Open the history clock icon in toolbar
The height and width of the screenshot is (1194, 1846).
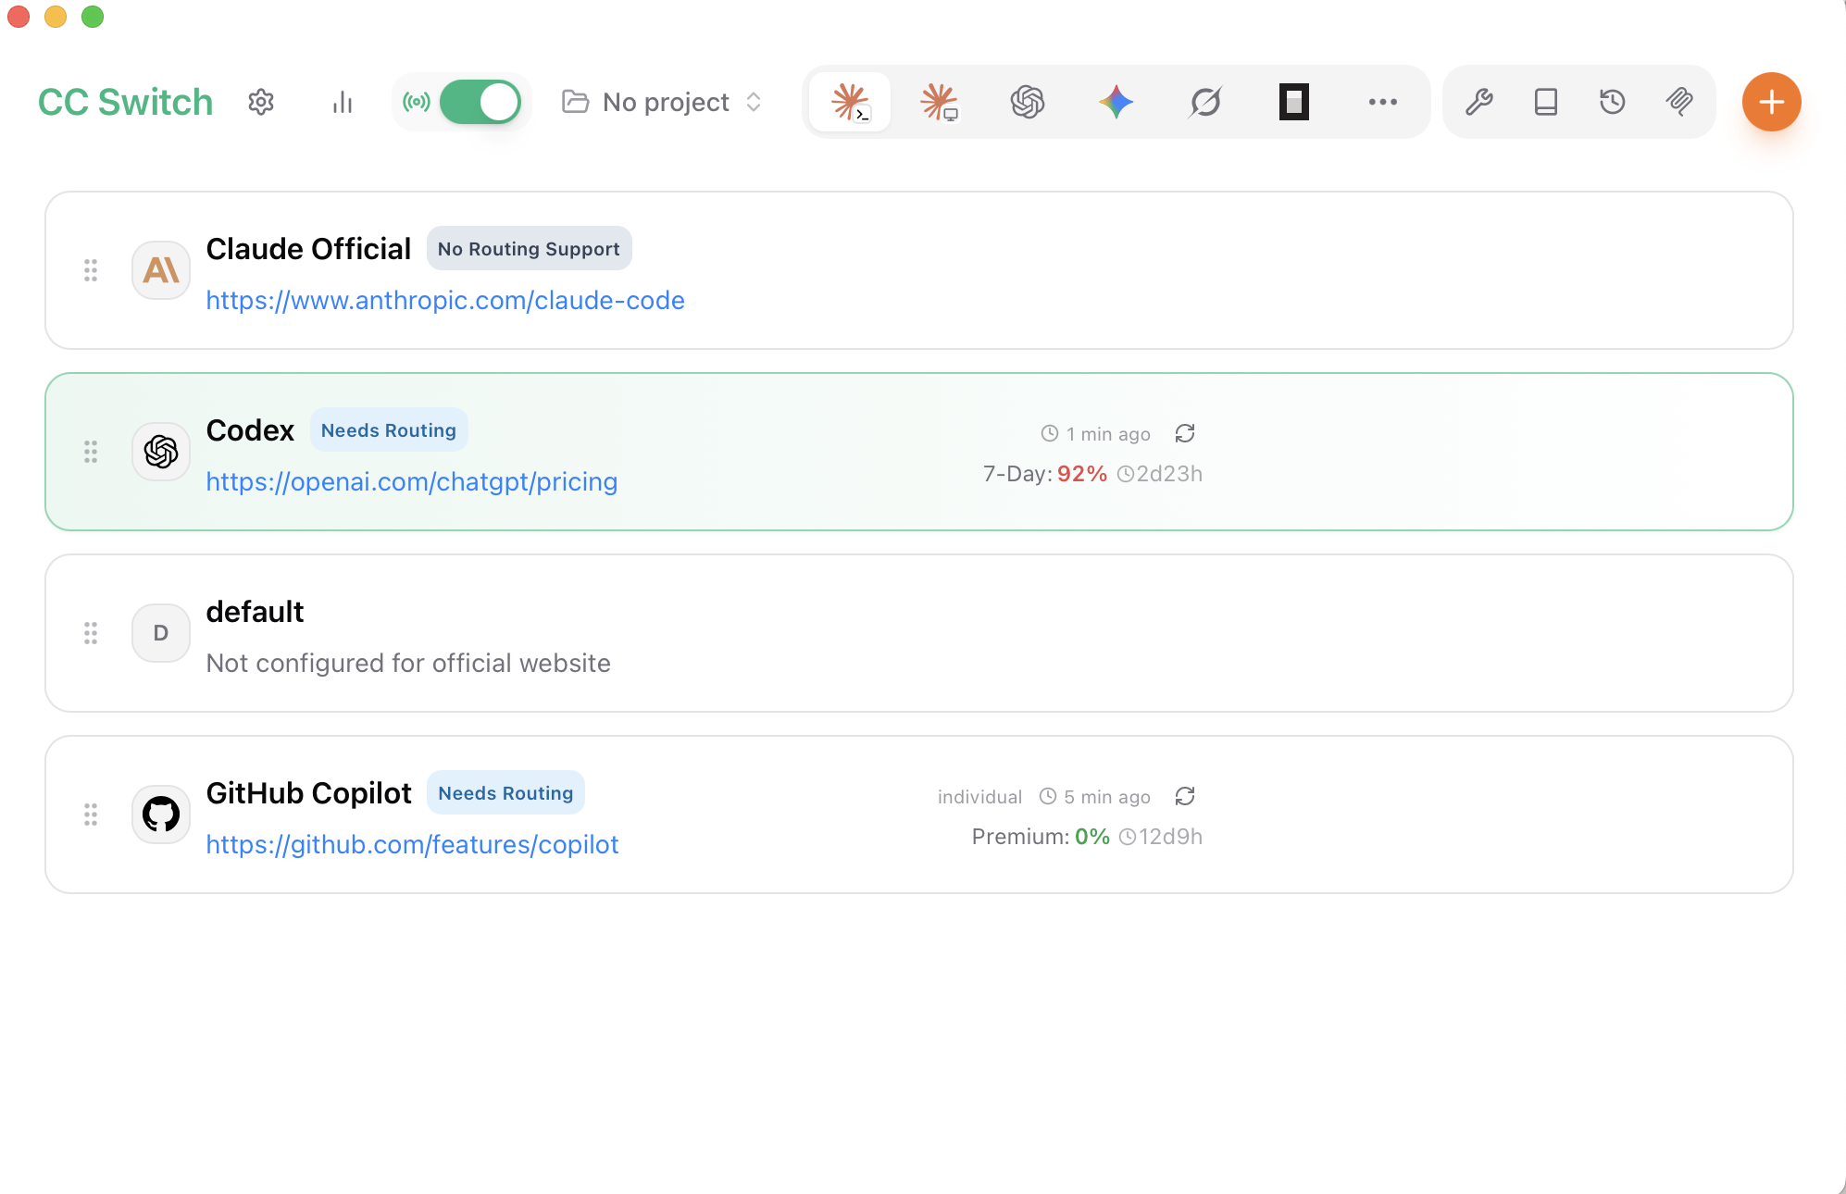click(x=1613, y=102)
